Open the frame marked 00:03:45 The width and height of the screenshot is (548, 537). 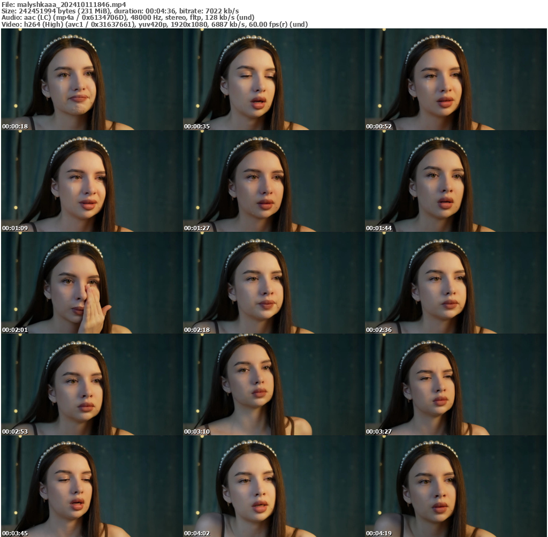point(92,486)
